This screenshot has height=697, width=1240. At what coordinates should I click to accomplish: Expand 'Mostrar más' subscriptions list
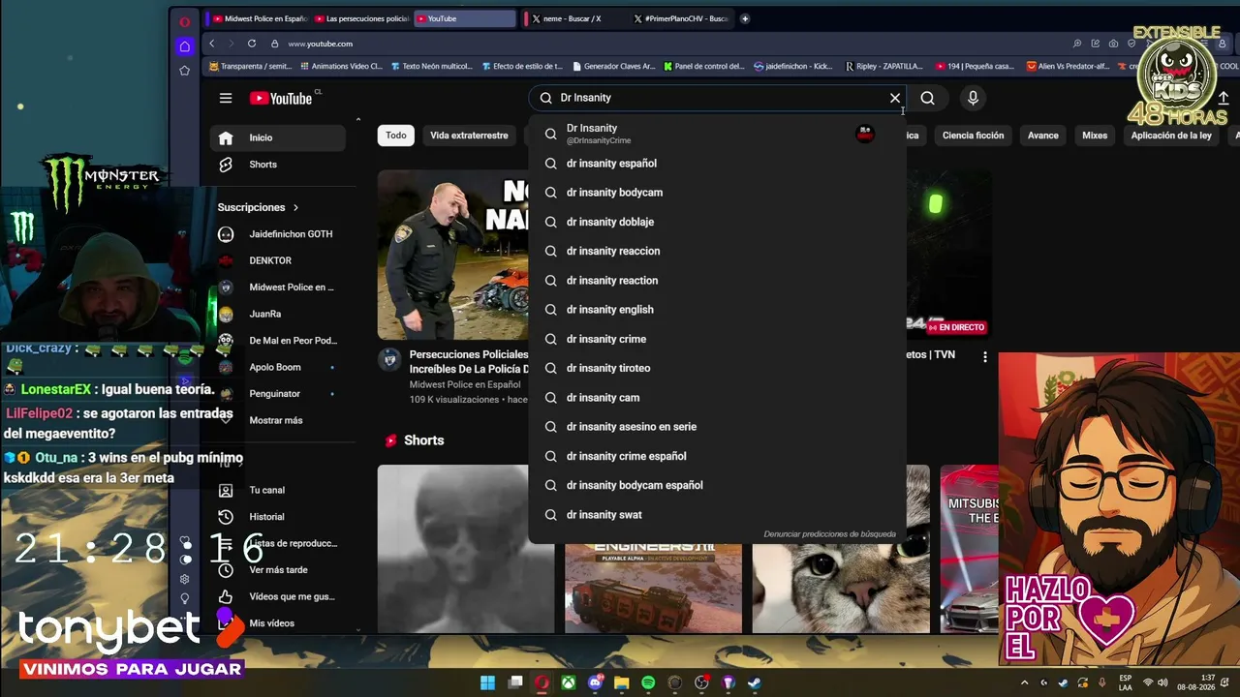[278, 420]
